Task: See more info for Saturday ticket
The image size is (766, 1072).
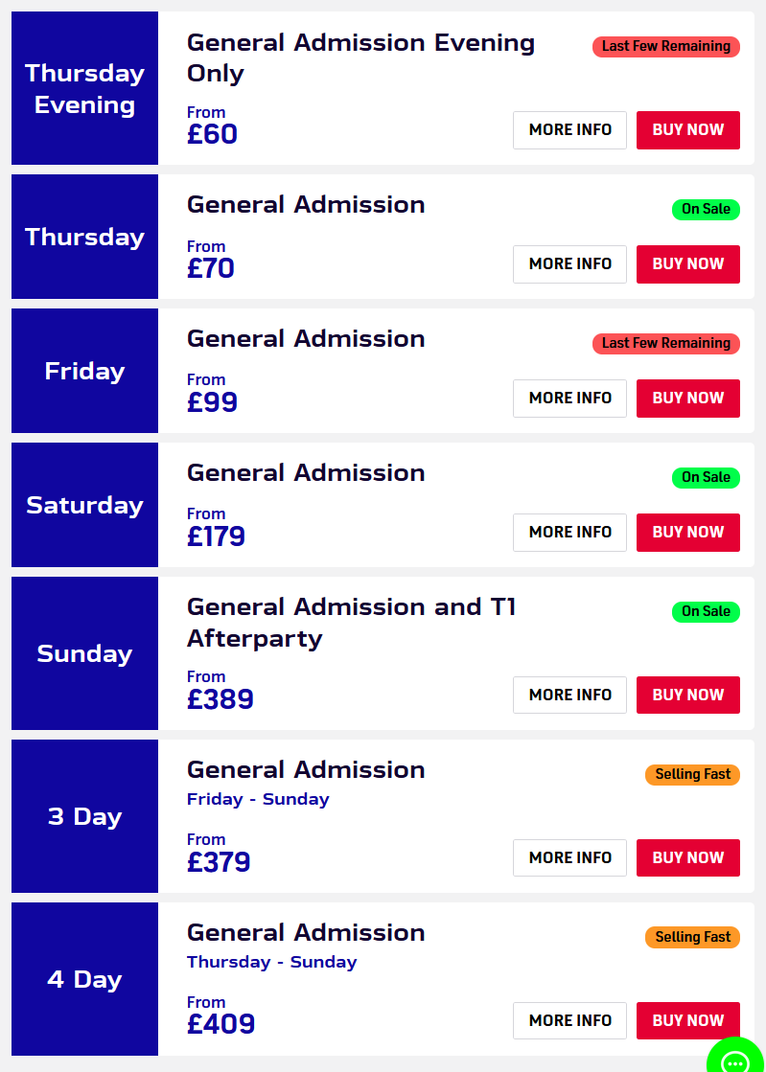Action: pos(569,532)
